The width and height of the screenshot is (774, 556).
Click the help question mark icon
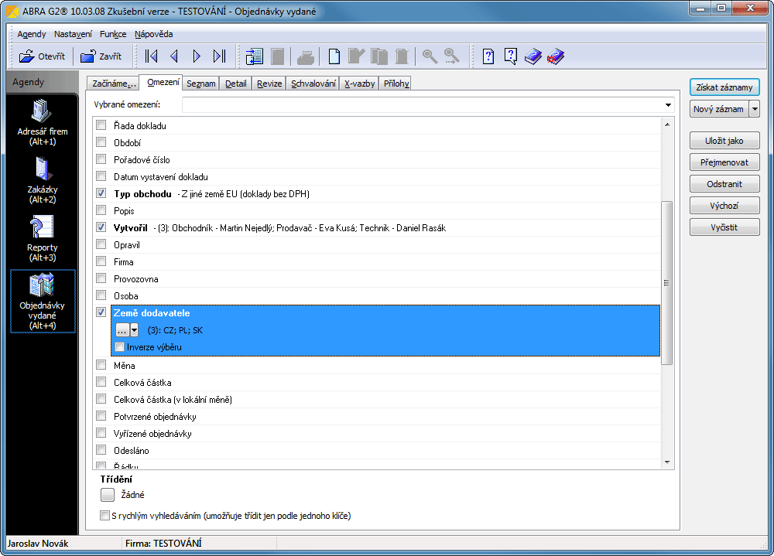[488, 56]
